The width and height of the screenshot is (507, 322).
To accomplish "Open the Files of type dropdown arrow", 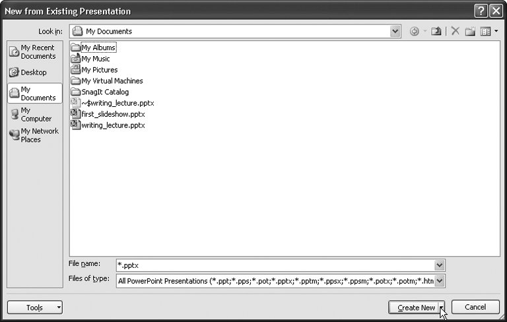I will [439, 281].
